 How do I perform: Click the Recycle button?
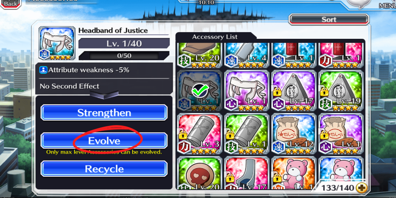click(104, 169)
